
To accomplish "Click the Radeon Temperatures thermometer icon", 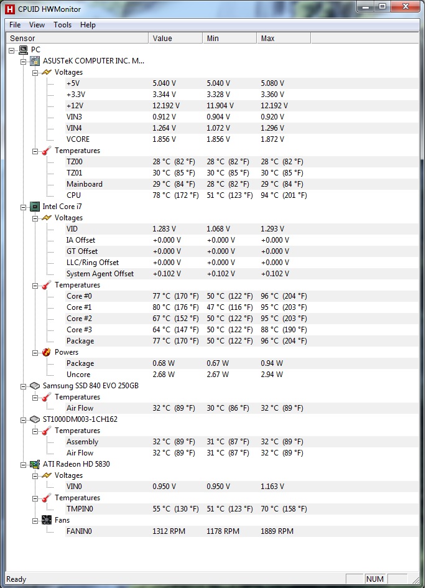I will click(47, 498).
